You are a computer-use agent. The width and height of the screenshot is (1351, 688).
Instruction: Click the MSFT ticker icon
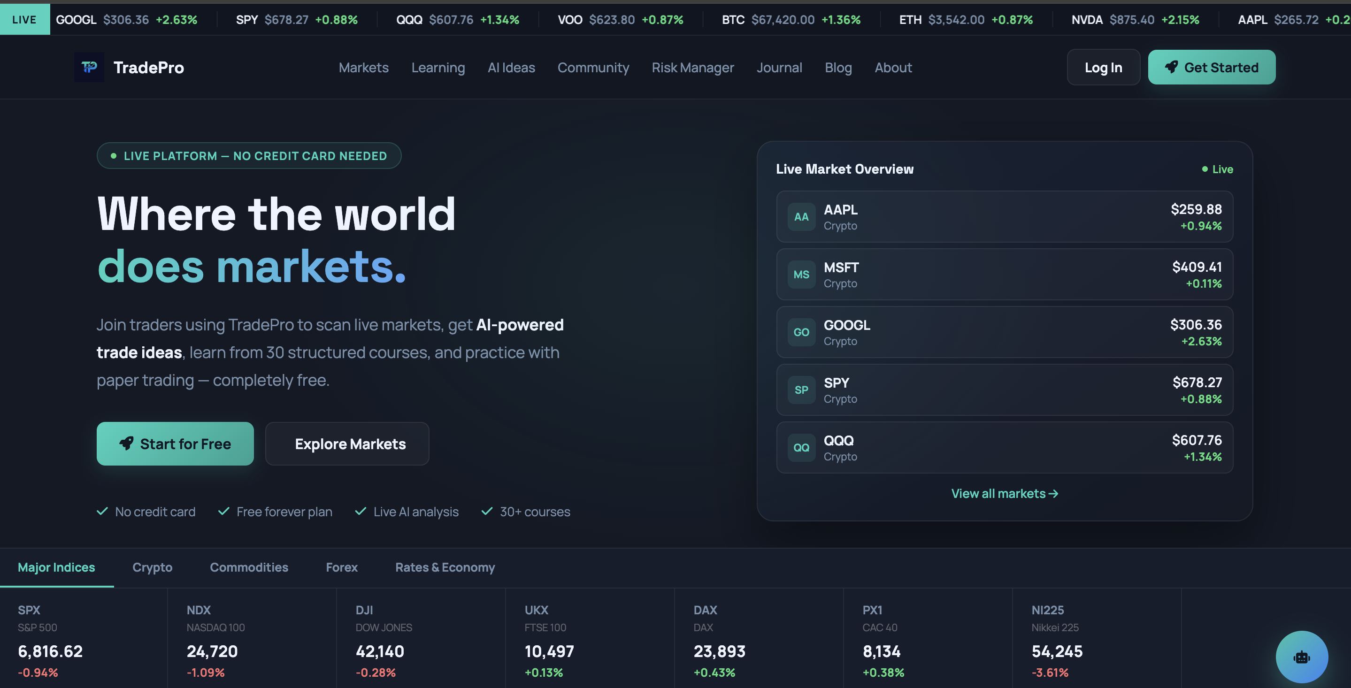point(801,274)
